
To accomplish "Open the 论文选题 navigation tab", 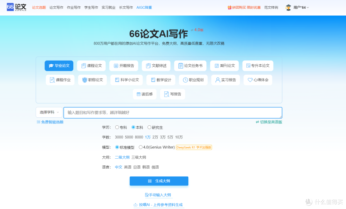I will [39, 7].
